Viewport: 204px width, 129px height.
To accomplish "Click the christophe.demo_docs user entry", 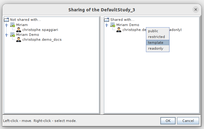I will click(42, 40).
